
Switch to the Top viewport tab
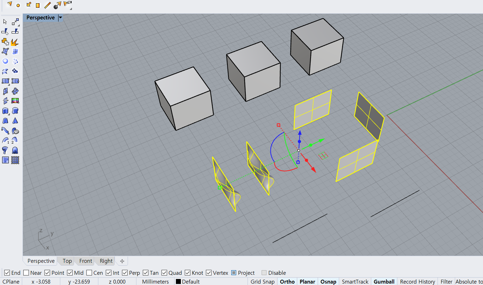(x=67, y=261)
